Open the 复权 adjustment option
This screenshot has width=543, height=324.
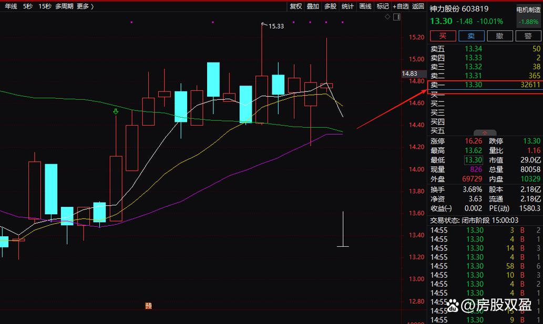[296, 6]
